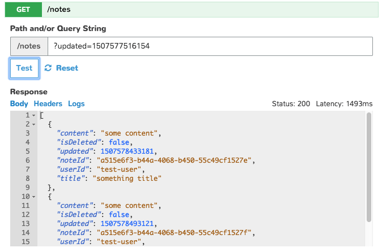Collapse the first object at line 2
Viewport: 382px width, 252px height.
point(33,124)
